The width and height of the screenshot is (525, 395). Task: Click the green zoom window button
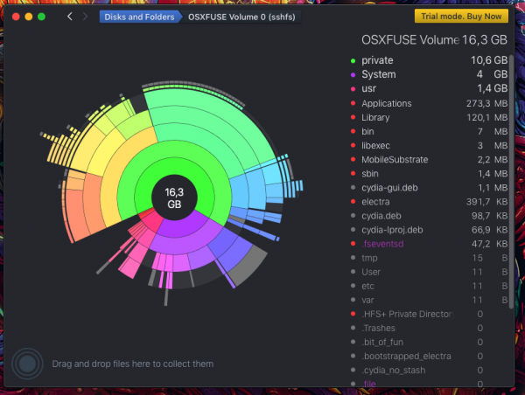(41, 17)
